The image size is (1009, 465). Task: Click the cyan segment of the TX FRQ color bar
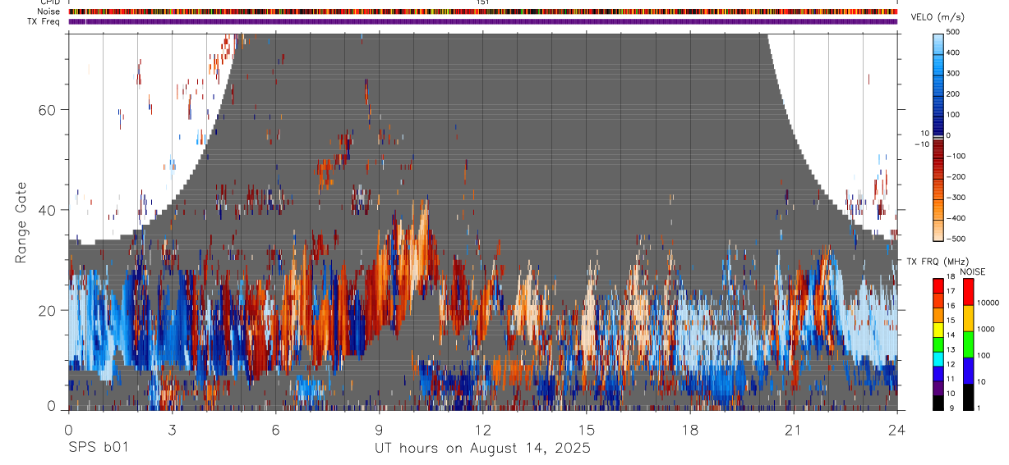click(938, 358)
